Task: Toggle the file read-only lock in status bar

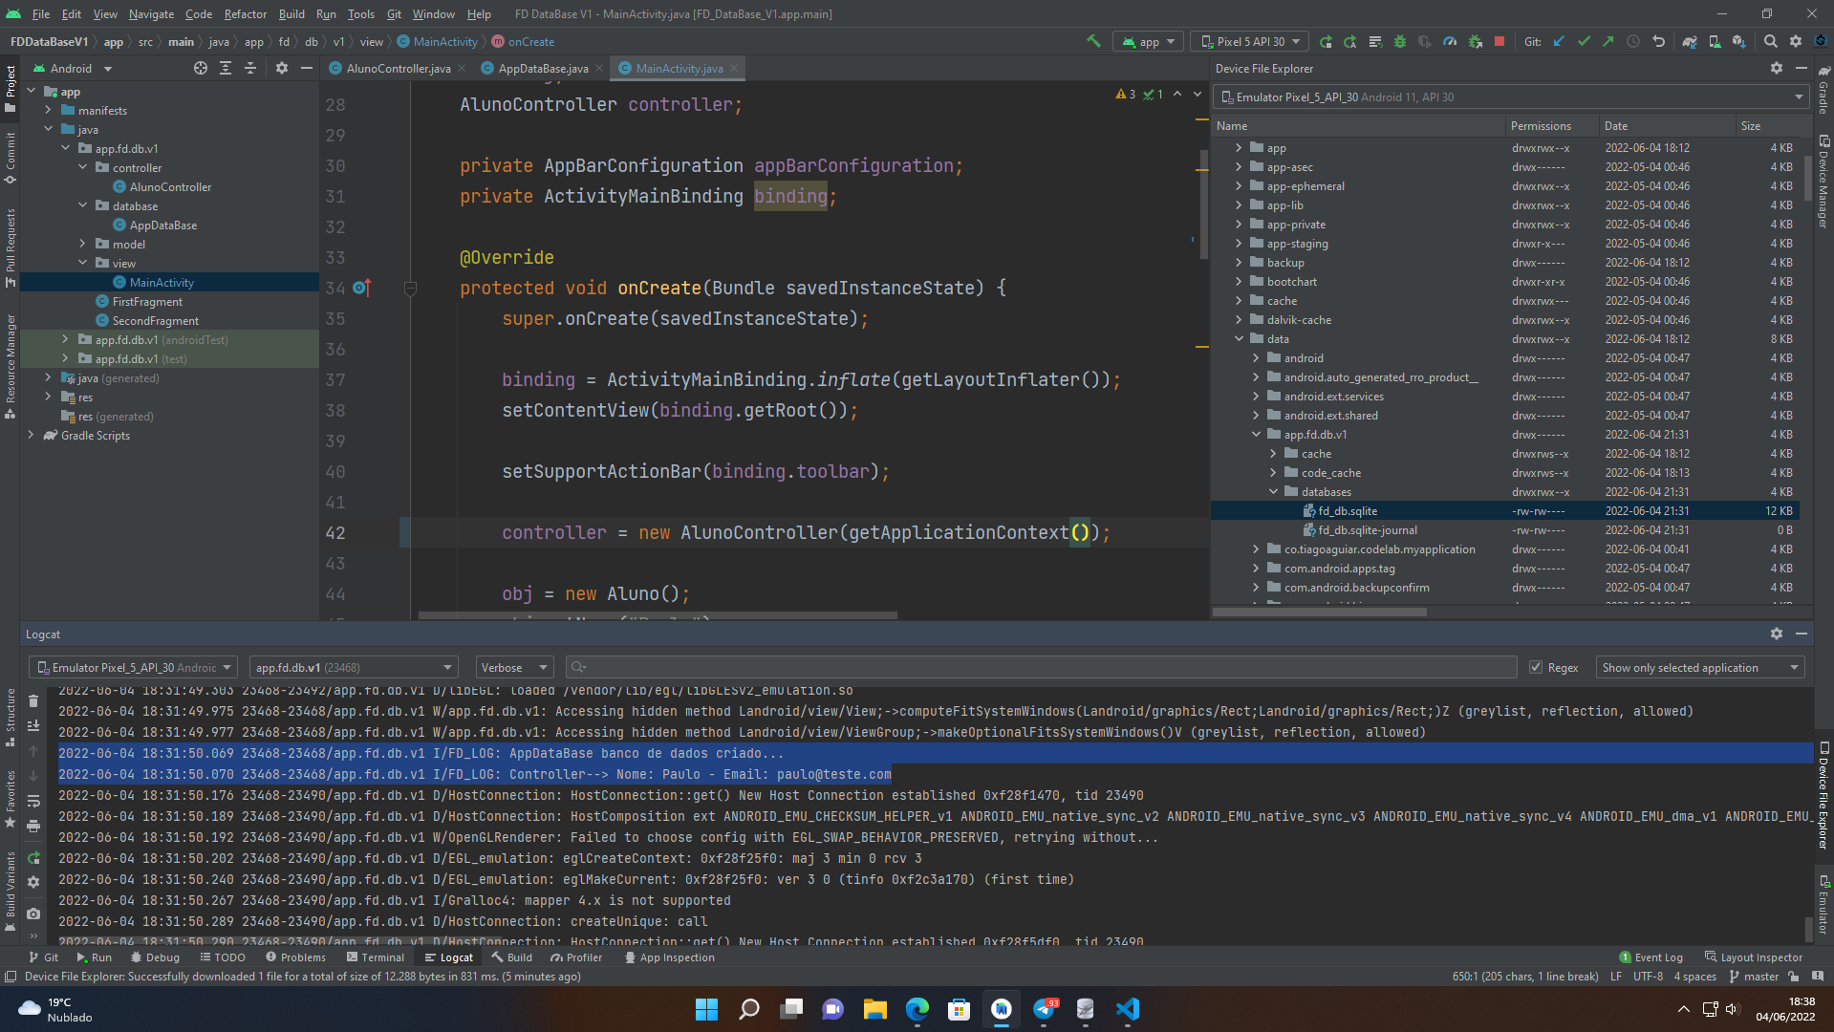Action: click(1792, 977)
